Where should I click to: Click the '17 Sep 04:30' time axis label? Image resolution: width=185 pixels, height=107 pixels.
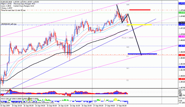(x=110, y=106)
